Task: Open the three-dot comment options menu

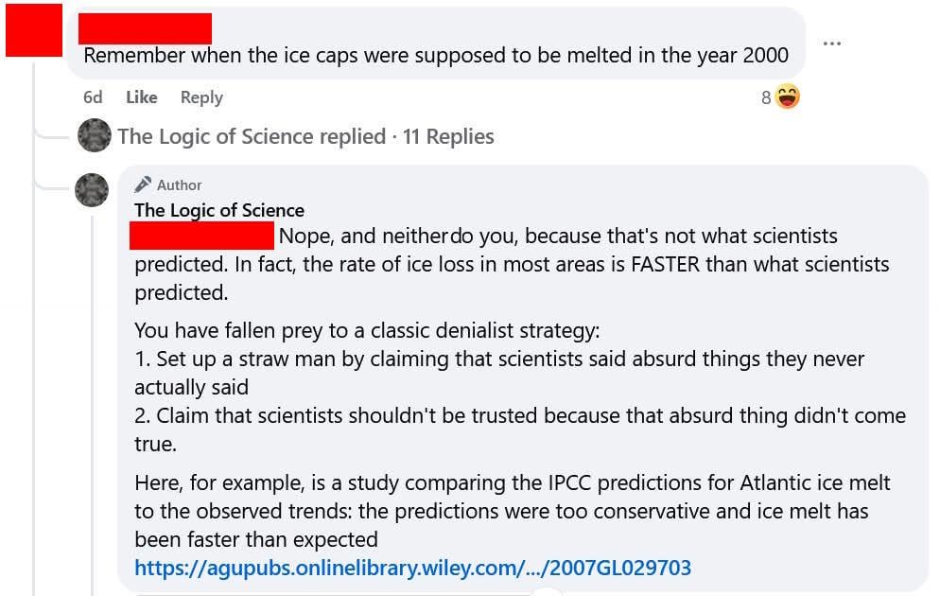Action: tap(831, 44)
